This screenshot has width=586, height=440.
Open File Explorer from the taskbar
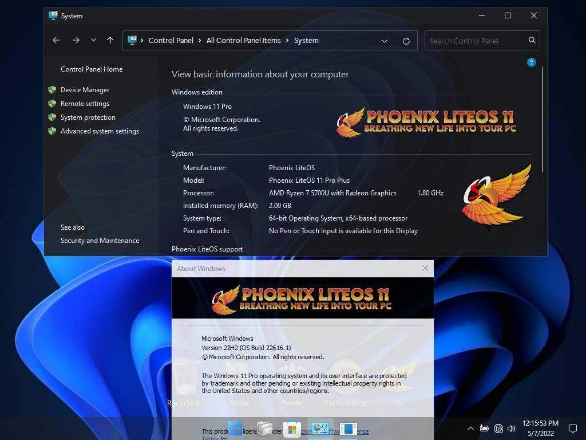(x=264, y=429)
